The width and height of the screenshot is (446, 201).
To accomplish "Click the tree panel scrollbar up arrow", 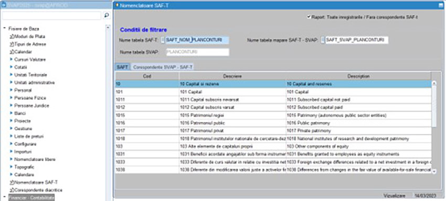I will click(108, 28).
